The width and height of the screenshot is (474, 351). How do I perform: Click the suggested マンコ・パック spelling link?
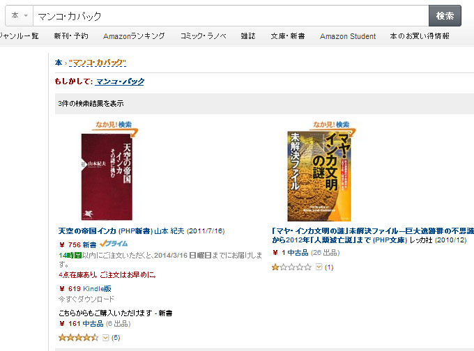(x=120, y=81)
